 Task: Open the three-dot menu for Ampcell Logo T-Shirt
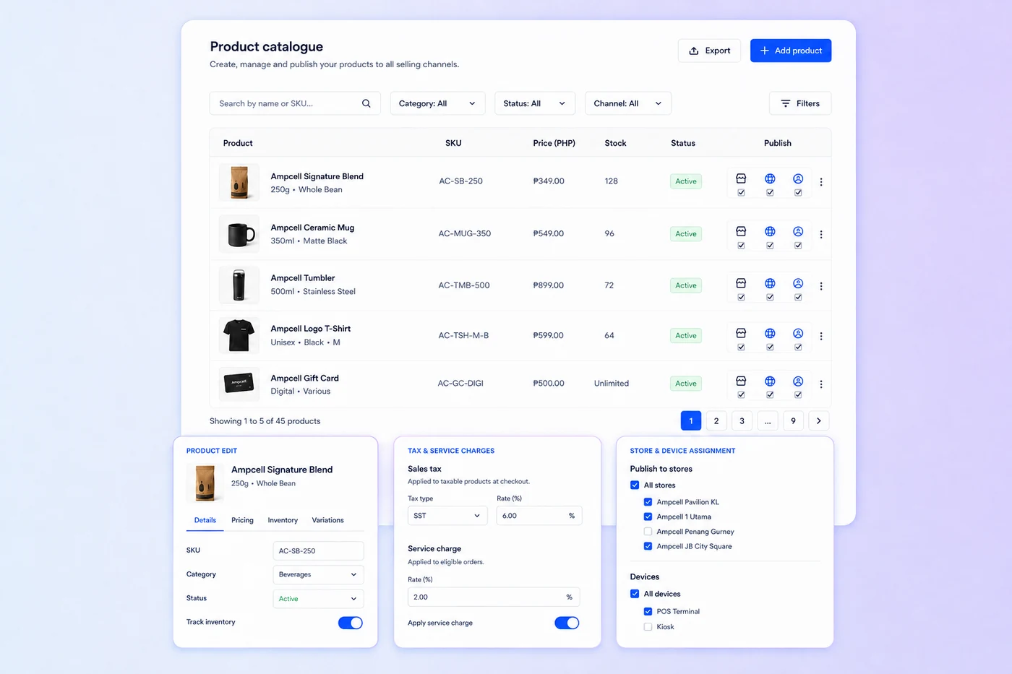821,336
